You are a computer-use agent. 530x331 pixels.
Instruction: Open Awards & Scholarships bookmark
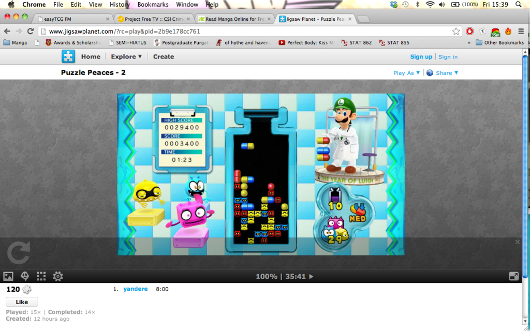[73, 42]
